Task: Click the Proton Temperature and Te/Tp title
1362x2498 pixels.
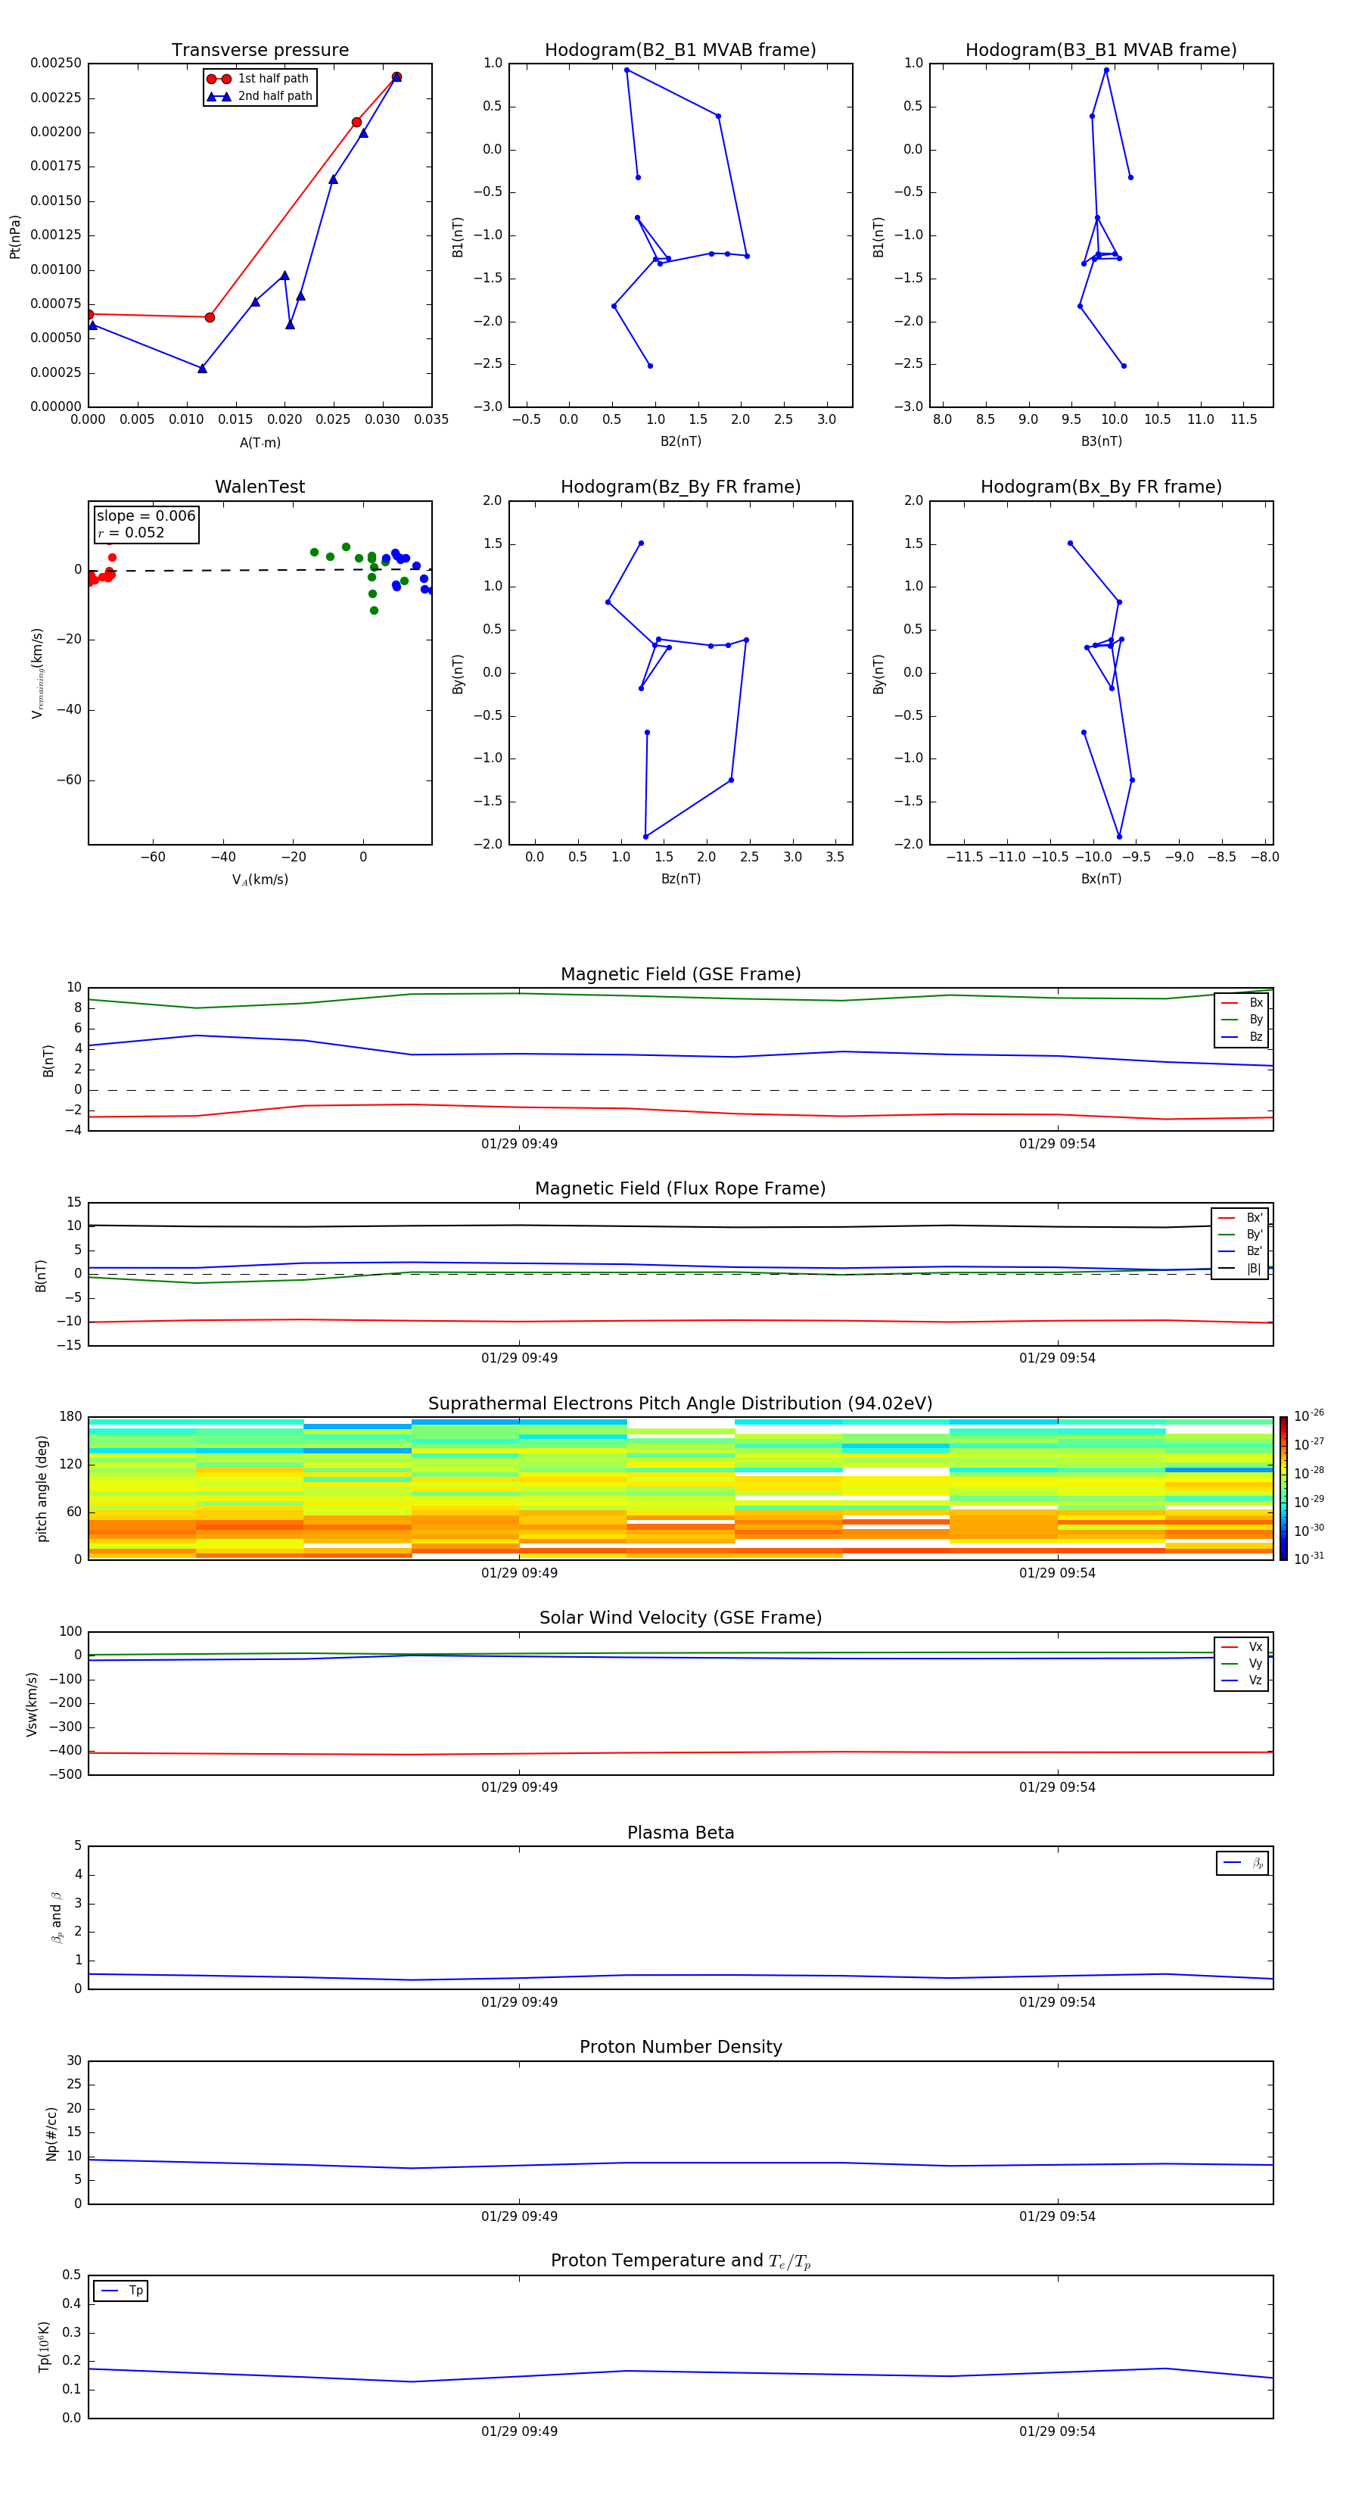Action: click(680, 2261)
